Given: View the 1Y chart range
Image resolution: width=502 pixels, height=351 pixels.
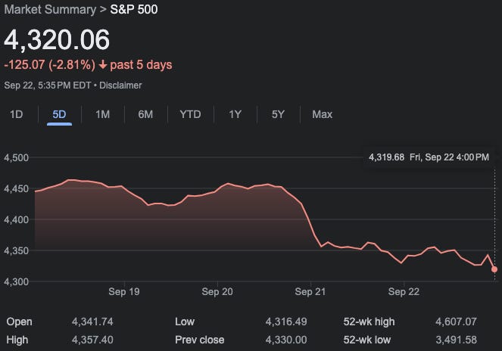Looking at the screenshot, I should 235,114.
